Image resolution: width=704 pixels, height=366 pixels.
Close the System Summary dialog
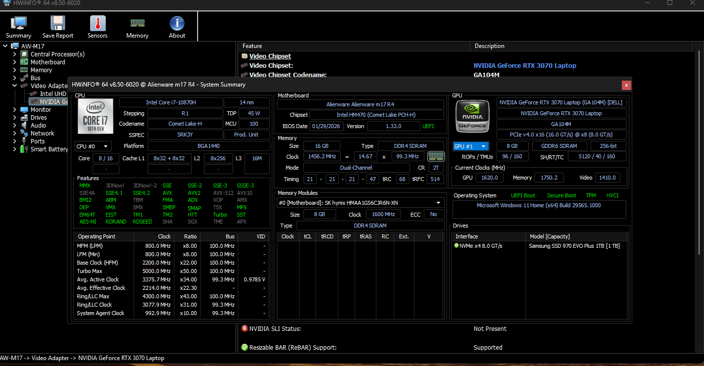point(626,85)
